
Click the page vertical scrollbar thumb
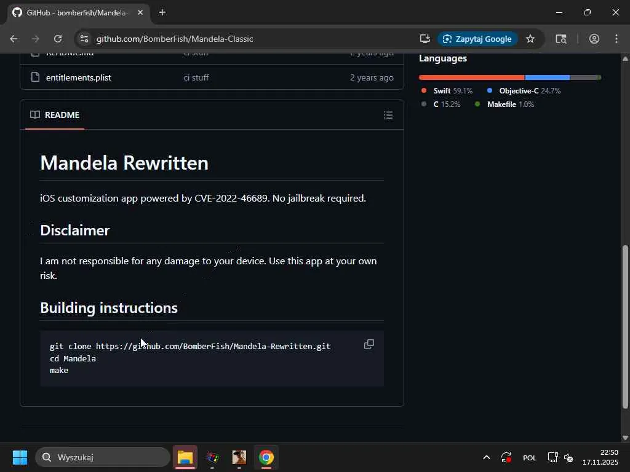[625, 327]
